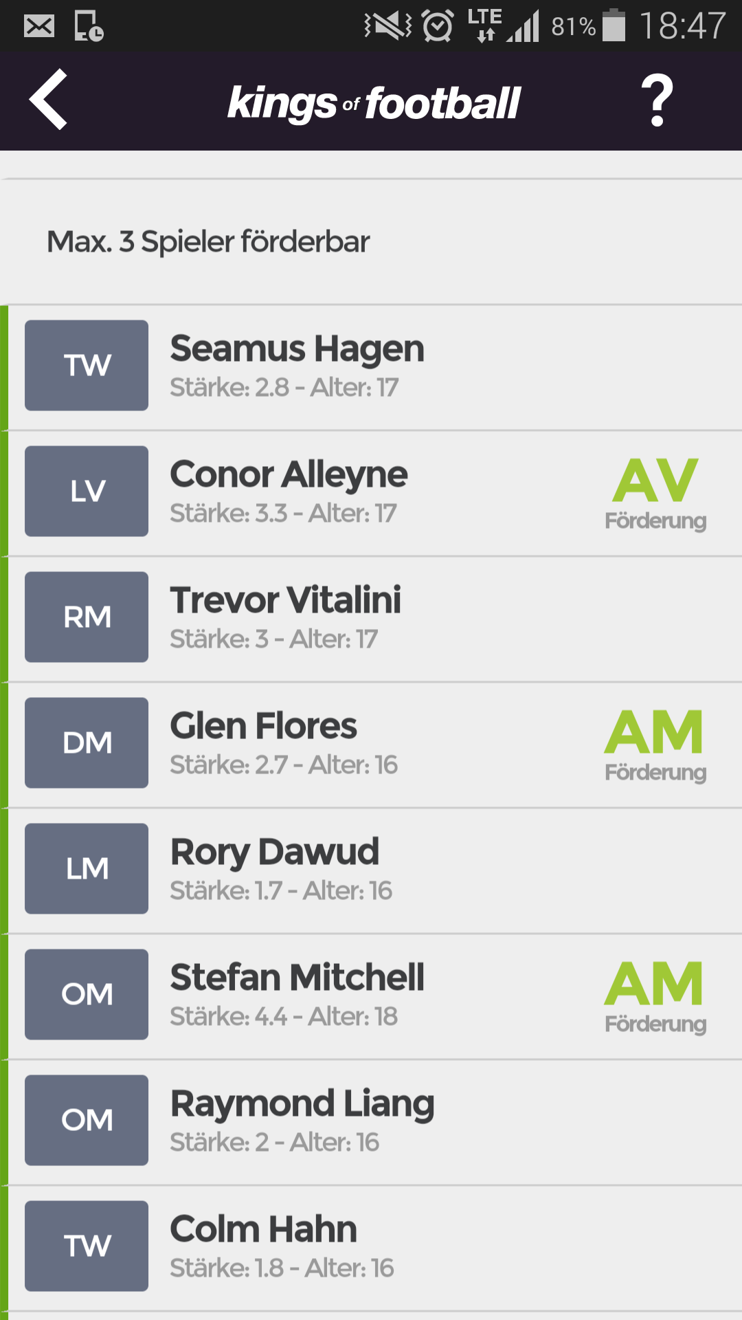This screenshot has width=742, height=1320.
Task: Tap the TW badge beside Seamus Hagen
Action: tap(87, 365)
